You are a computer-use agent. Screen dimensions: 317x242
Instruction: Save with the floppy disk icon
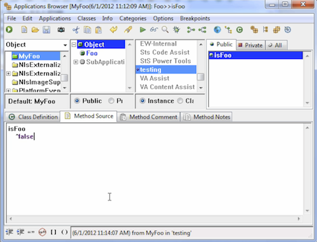point(46,30)
